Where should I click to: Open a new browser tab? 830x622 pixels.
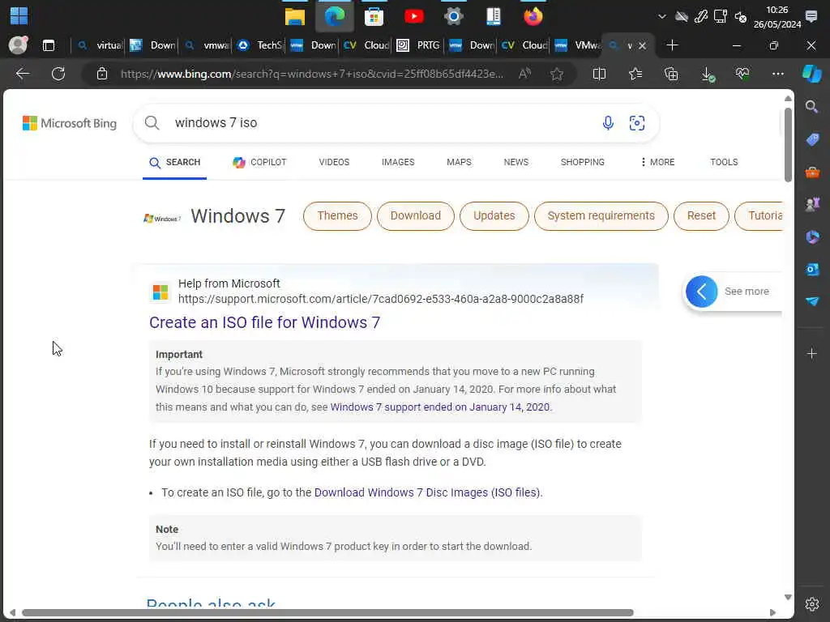[672, 45]
